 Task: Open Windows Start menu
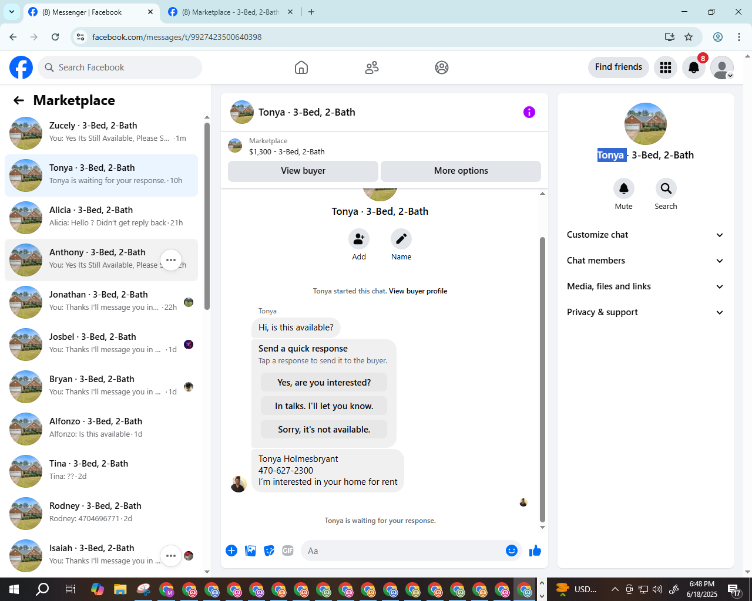point(14,589)
